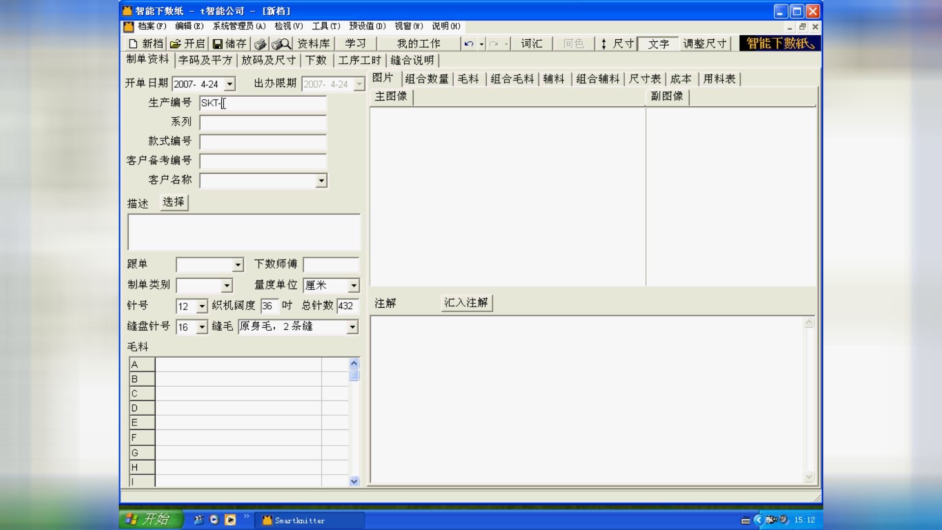Image resolution: width=942 pixels, height=530 pixels.
Task: Switch to the 尺寸表 tab
Action: [x=645, y=79]
